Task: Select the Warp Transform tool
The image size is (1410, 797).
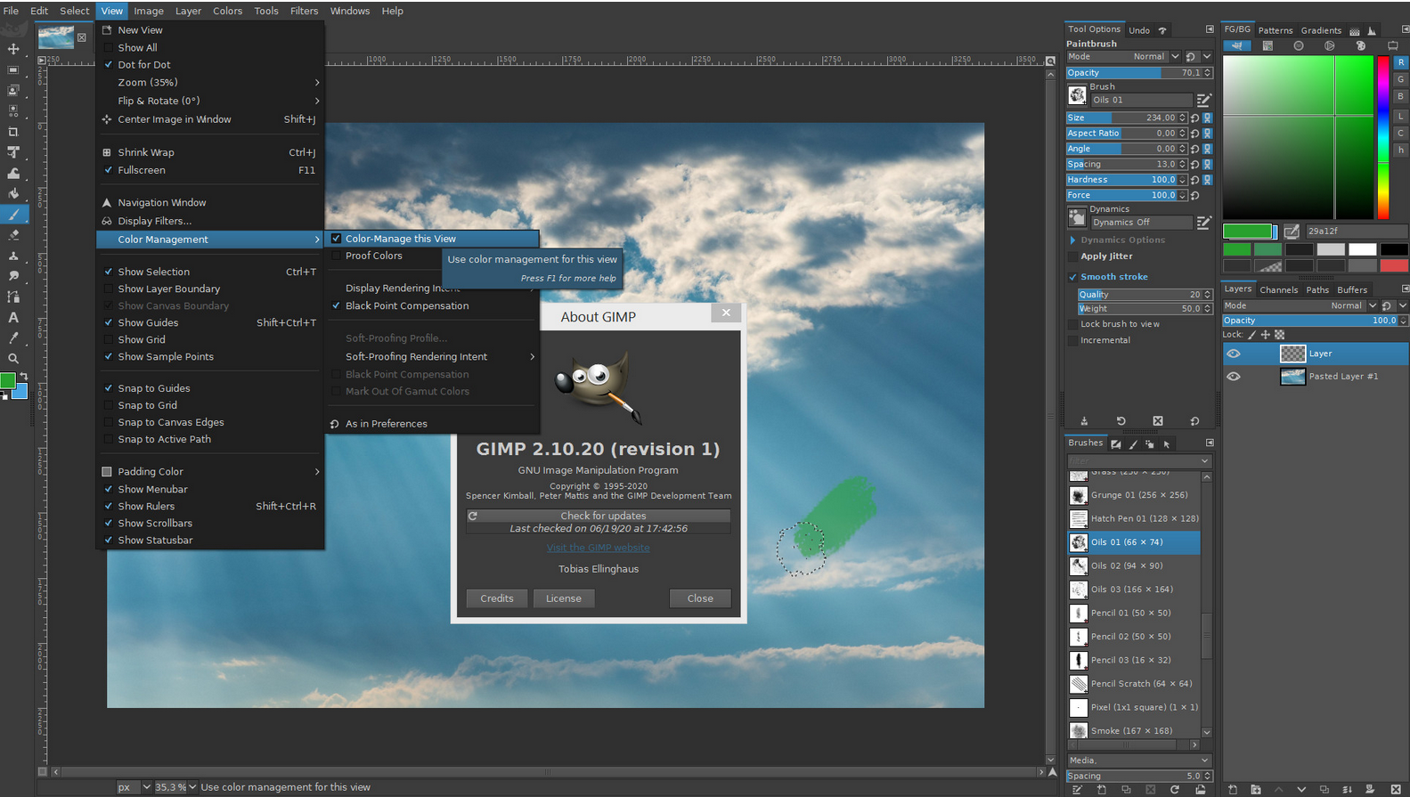Action: pos(13,173)
